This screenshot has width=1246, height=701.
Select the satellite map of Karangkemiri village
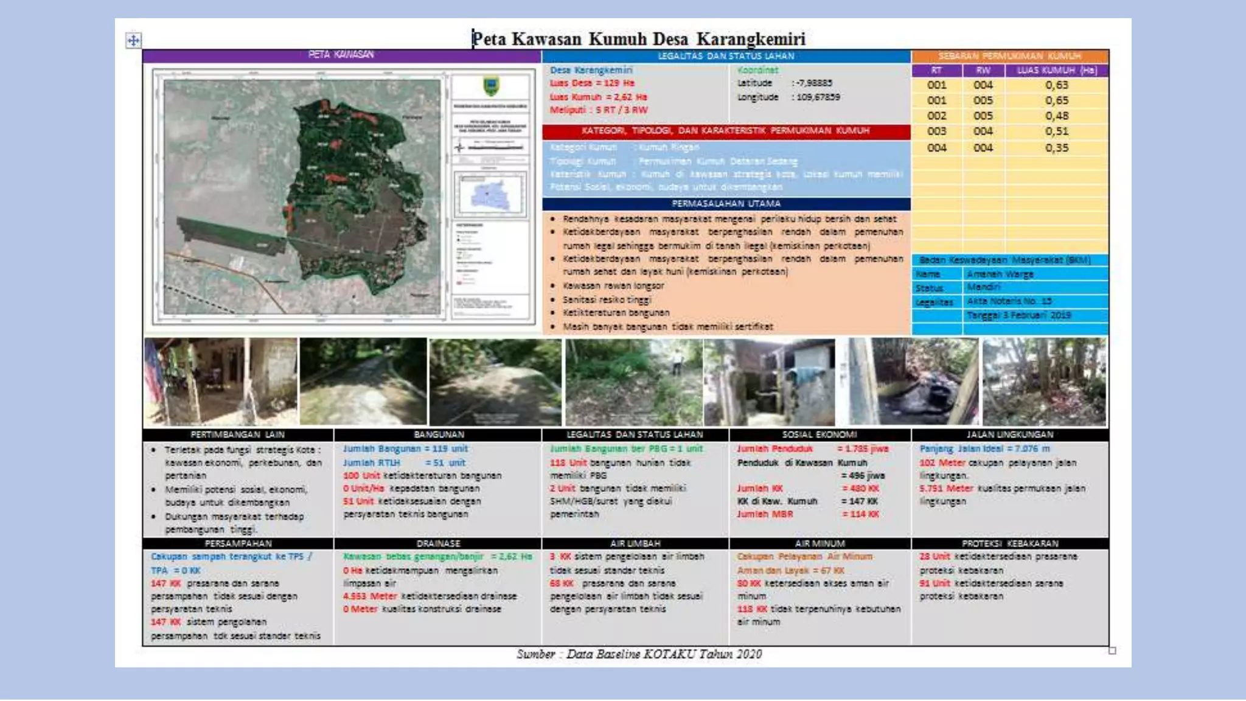click(302, 196)
